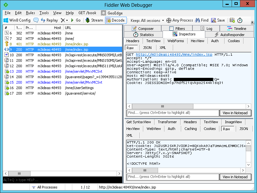Toggle the Filters tab checkbox
This screenshot has height=193, width=257.
(x=171, y=29)
